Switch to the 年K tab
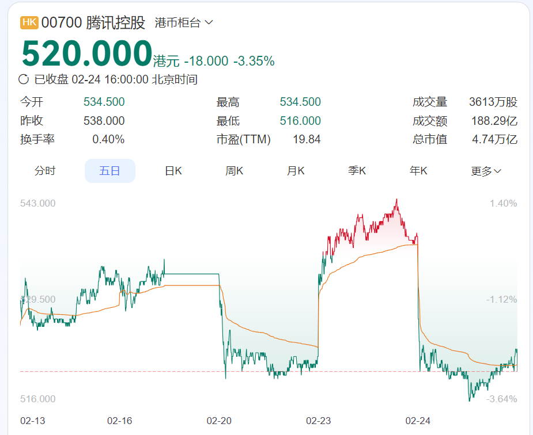Screen dimensions: 533x435 (418, 171)
